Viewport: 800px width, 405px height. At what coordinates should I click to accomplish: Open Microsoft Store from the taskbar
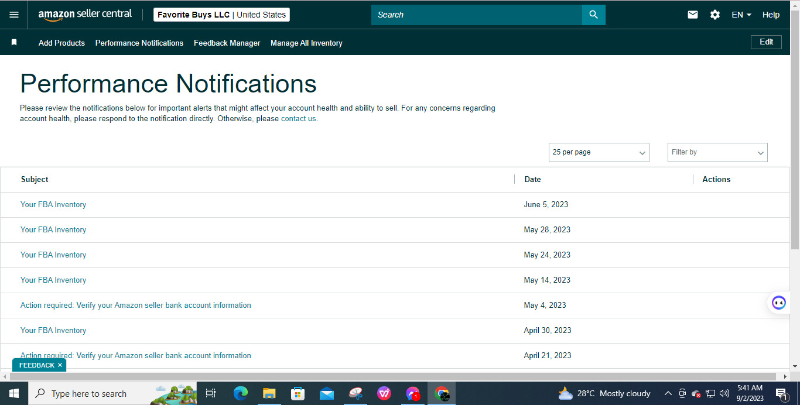point(298,393)
